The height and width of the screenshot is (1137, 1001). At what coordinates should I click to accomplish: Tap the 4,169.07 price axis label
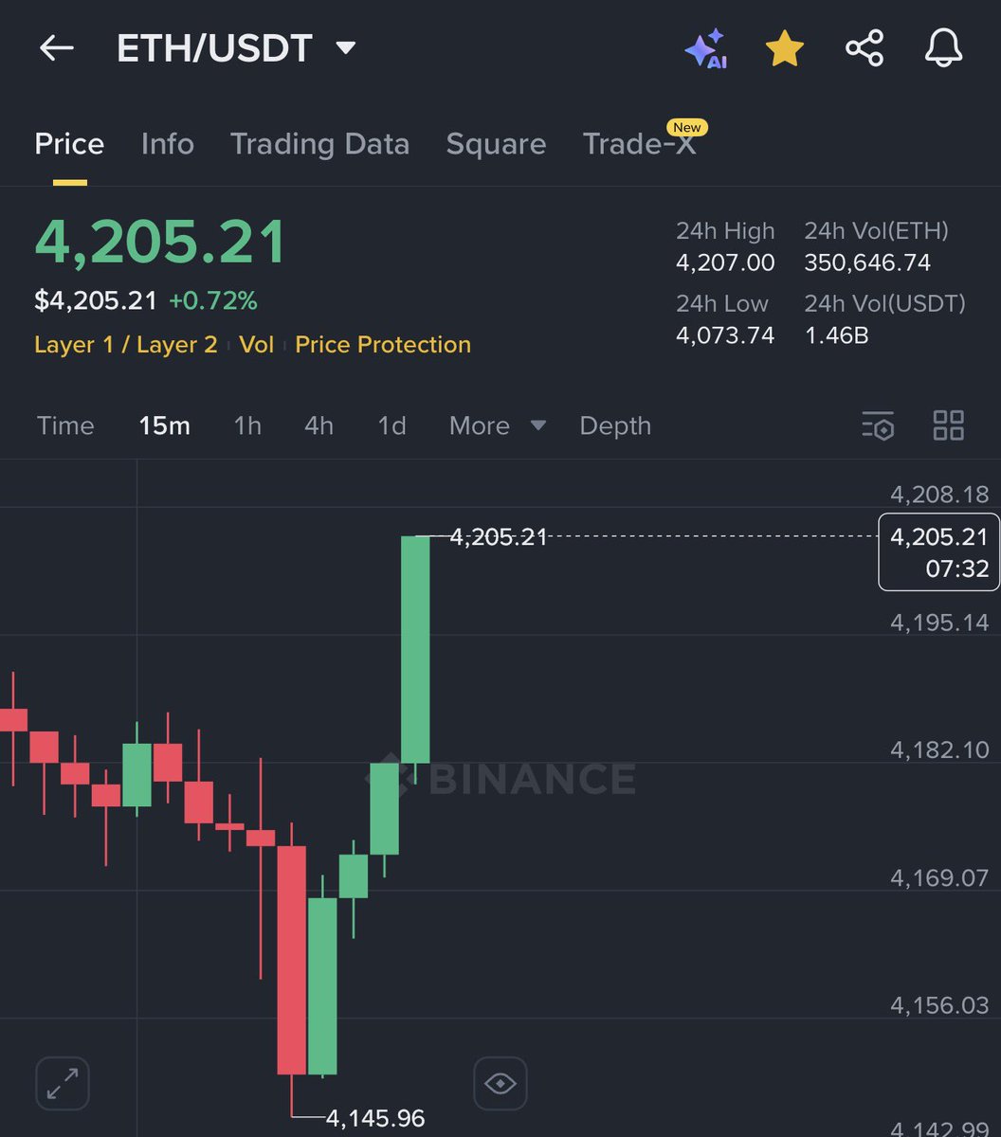pos(939,878)
